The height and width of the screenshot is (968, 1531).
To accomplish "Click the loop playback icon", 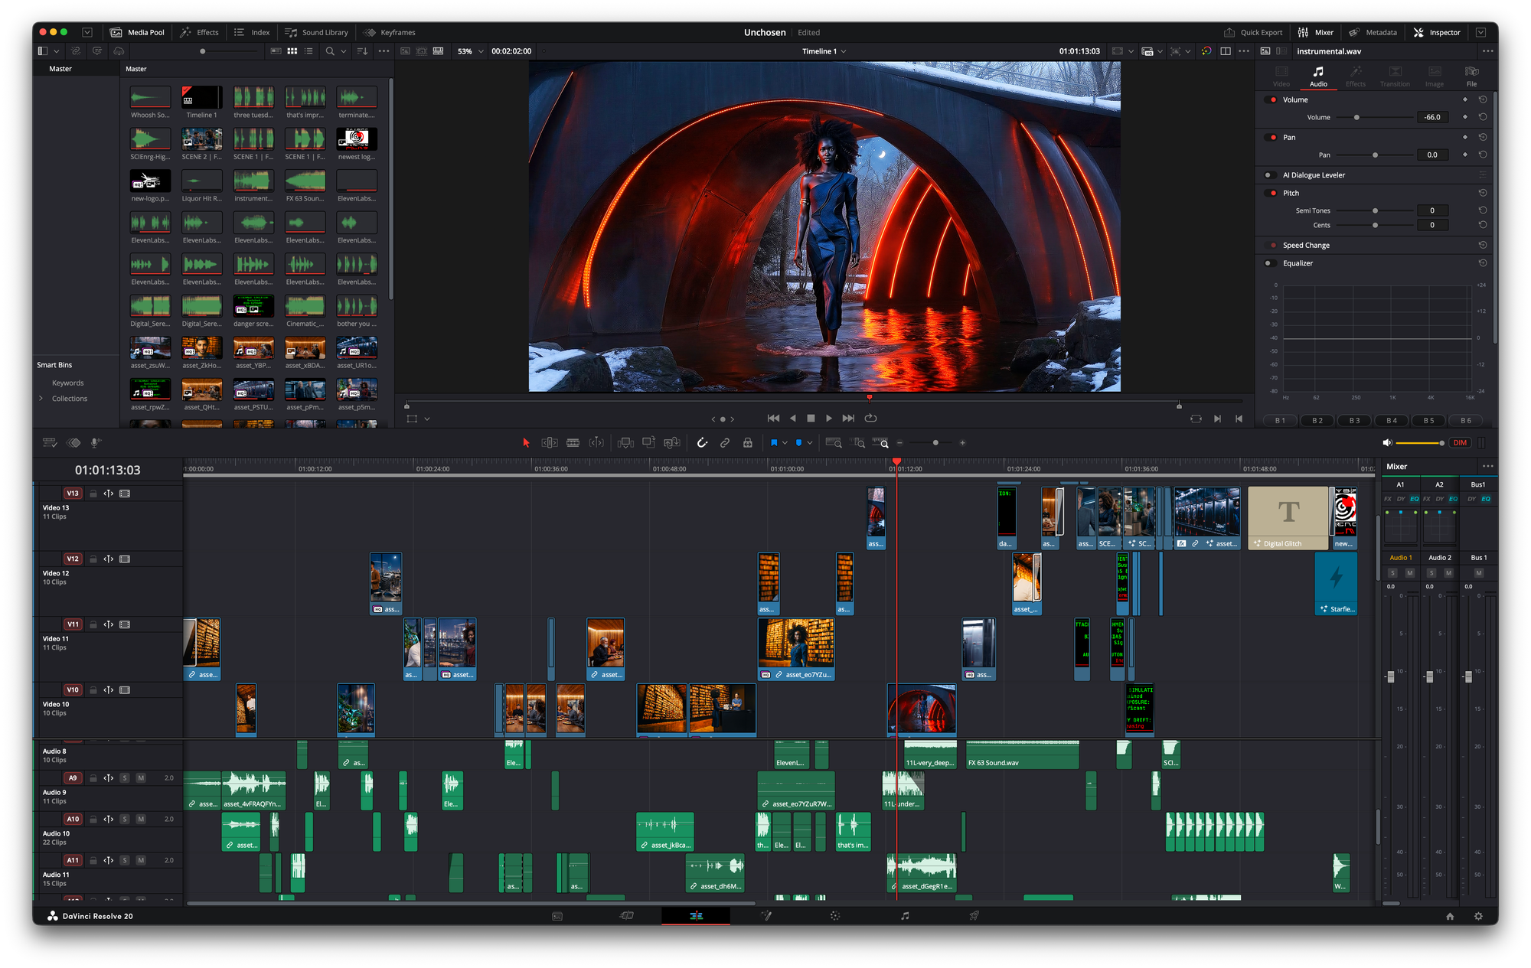I will click(870, 419).
